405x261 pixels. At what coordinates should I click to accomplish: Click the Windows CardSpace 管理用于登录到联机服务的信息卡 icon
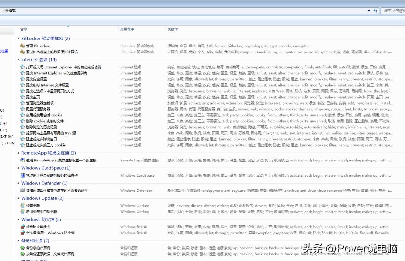(22, 175)
